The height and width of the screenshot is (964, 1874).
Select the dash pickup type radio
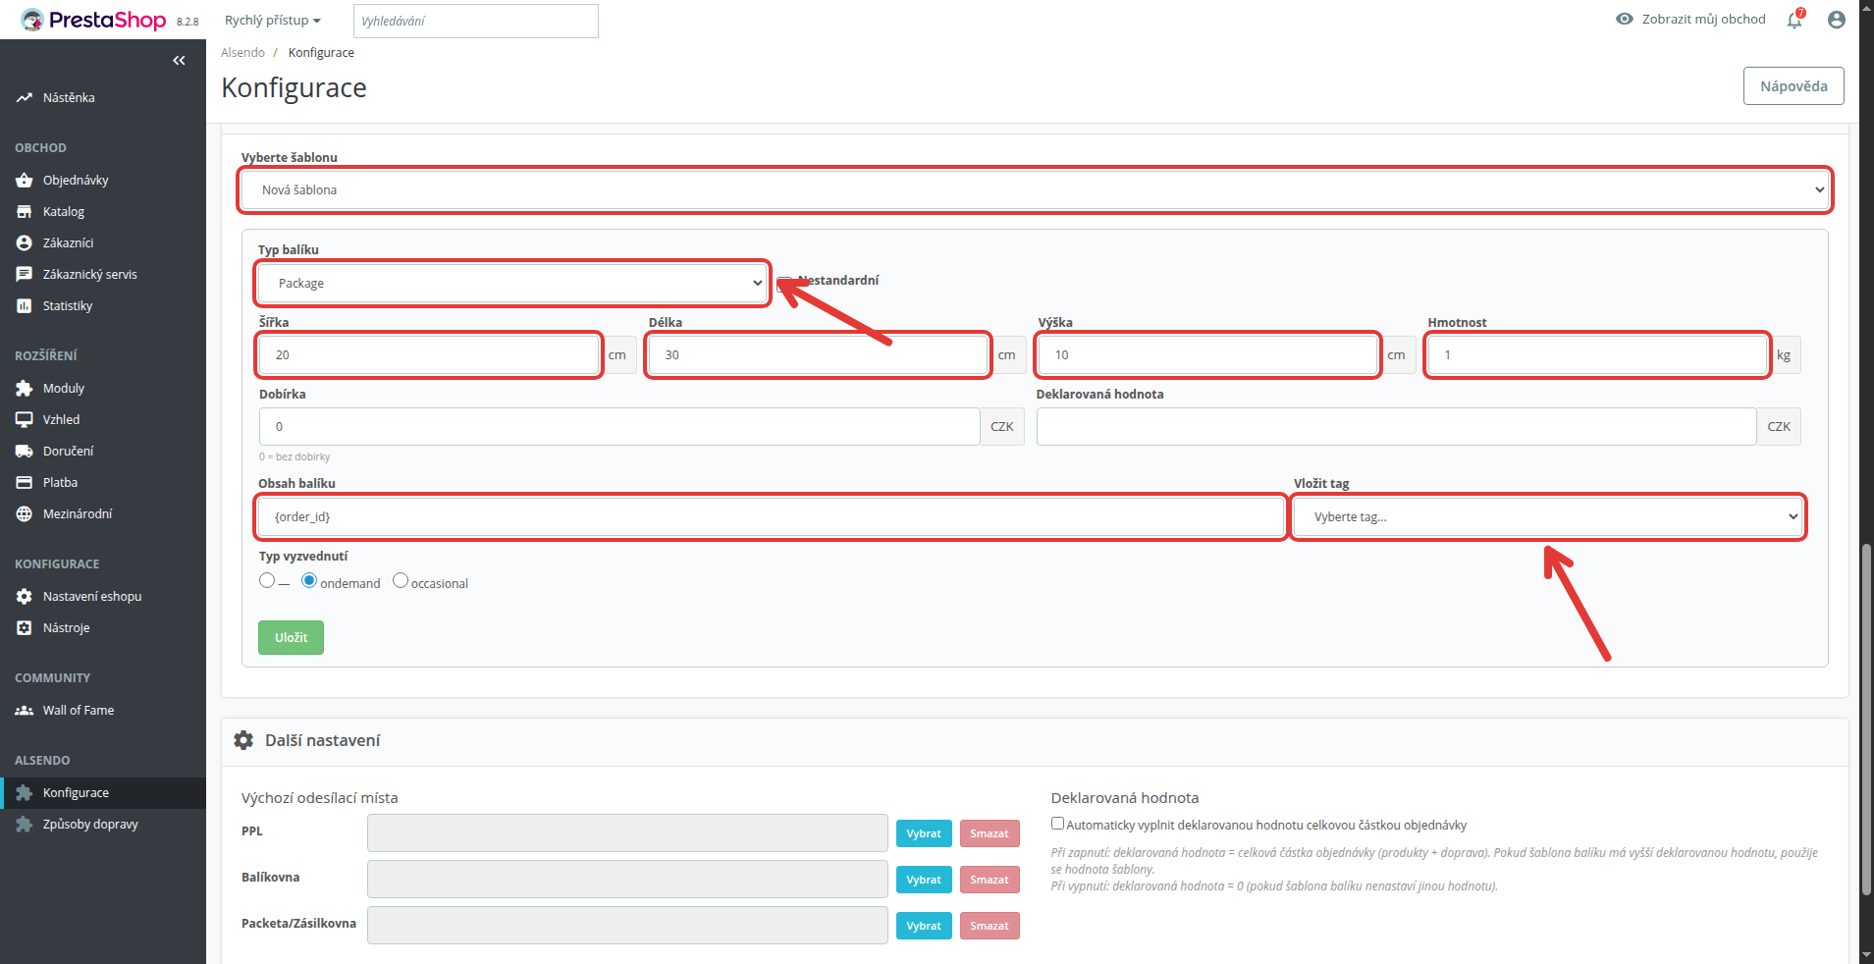tap(267, 581)
